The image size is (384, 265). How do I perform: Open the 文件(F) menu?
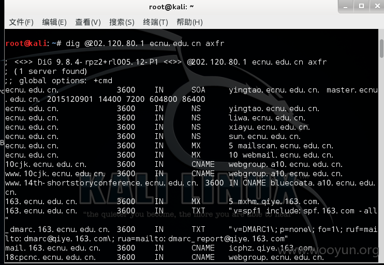(21, 22)
